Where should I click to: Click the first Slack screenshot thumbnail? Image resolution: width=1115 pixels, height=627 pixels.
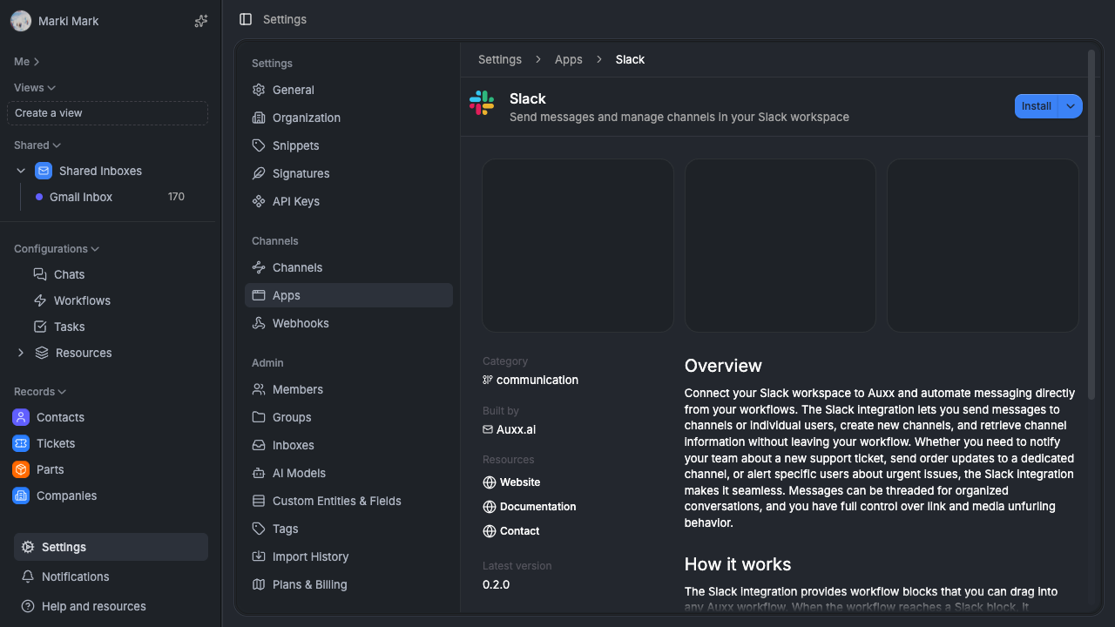[x=578, y=246]
